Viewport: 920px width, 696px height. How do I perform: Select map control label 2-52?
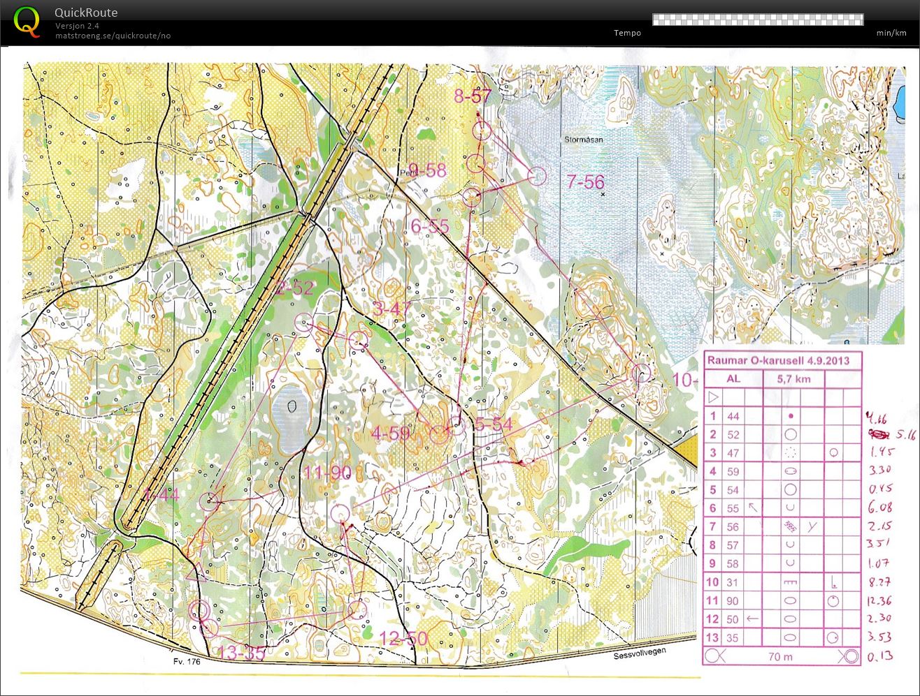tap(294, 288)
